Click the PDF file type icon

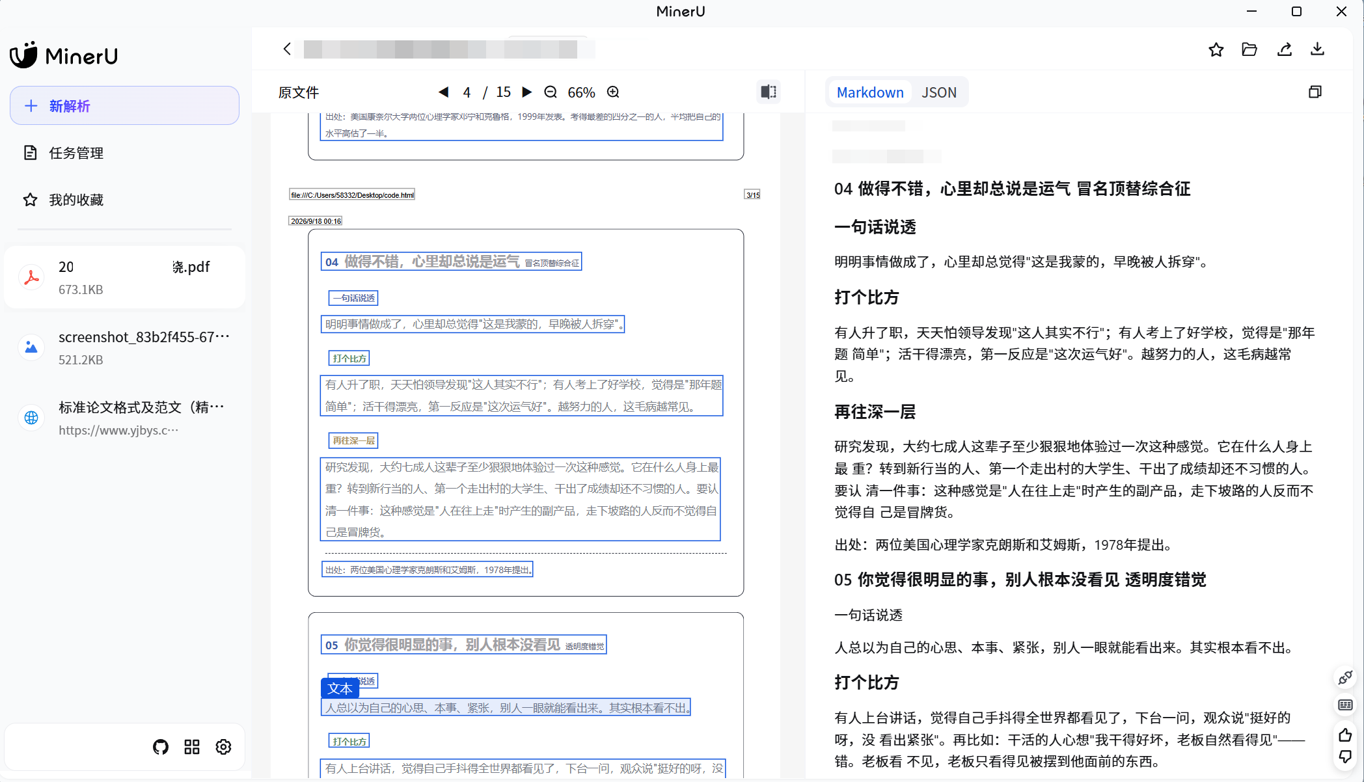click(x=31, y=278)
